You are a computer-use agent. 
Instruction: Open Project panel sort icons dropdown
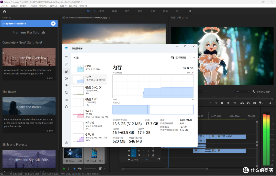102,169
